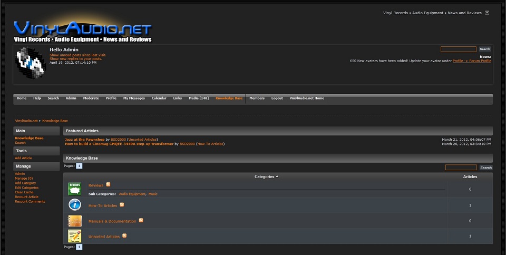Click the Admin avatar image
The width and height of the screenshot is (506, 255).
point(31,63)
